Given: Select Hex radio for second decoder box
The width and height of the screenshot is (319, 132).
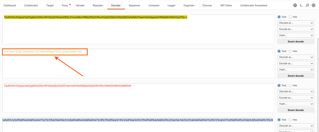Looking at the screenshot, I should click(290, 51).
